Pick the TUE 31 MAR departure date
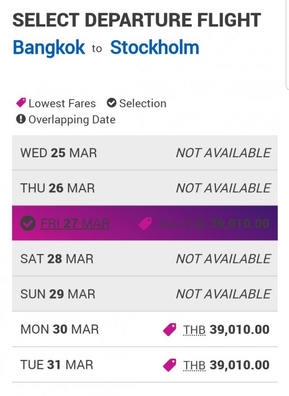Image resolution: width=289 pixels, height=396 pixels. click(145, 364)
